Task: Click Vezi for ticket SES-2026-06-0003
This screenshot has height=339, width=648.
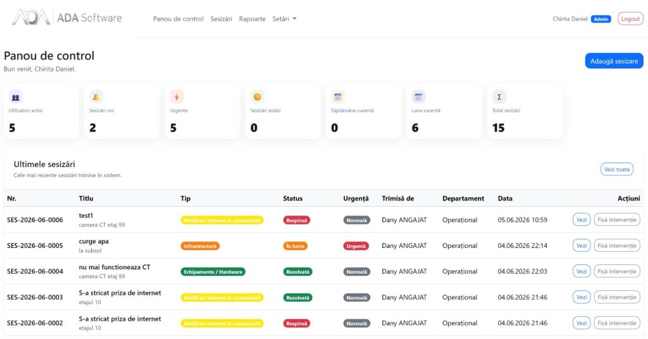Action: tap(582, 297)
